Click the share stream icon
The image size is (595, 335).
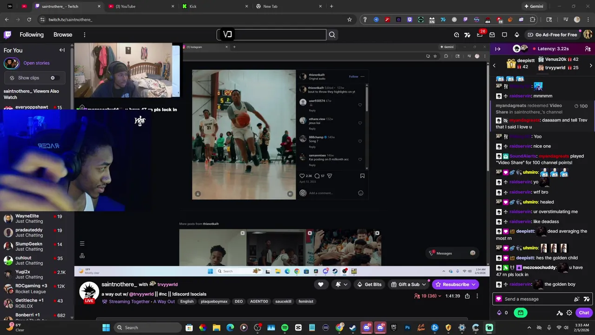(x=467, y=296)
